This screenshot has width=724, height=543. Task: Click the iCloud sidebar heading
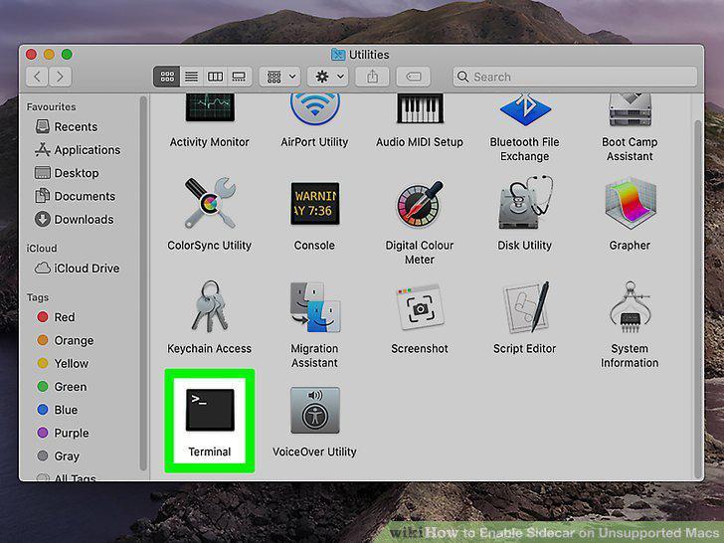click(42, 248)
